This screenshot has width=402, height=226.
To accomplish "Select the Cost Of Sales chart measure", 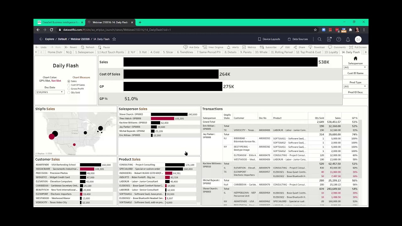I will point(69,85).
